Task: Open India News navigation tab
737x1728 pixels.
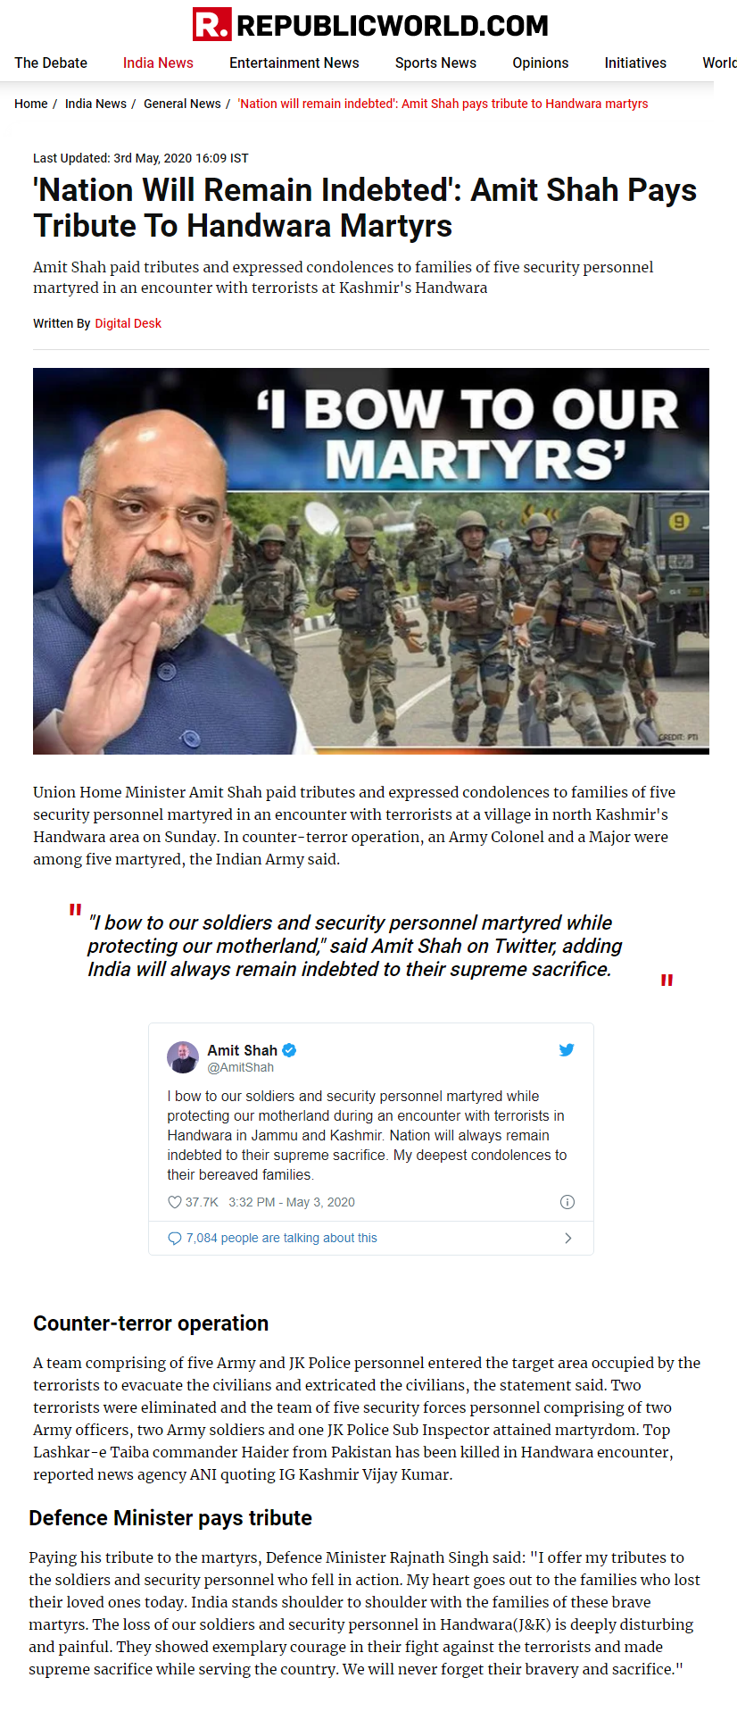Action: pos(158,63)
